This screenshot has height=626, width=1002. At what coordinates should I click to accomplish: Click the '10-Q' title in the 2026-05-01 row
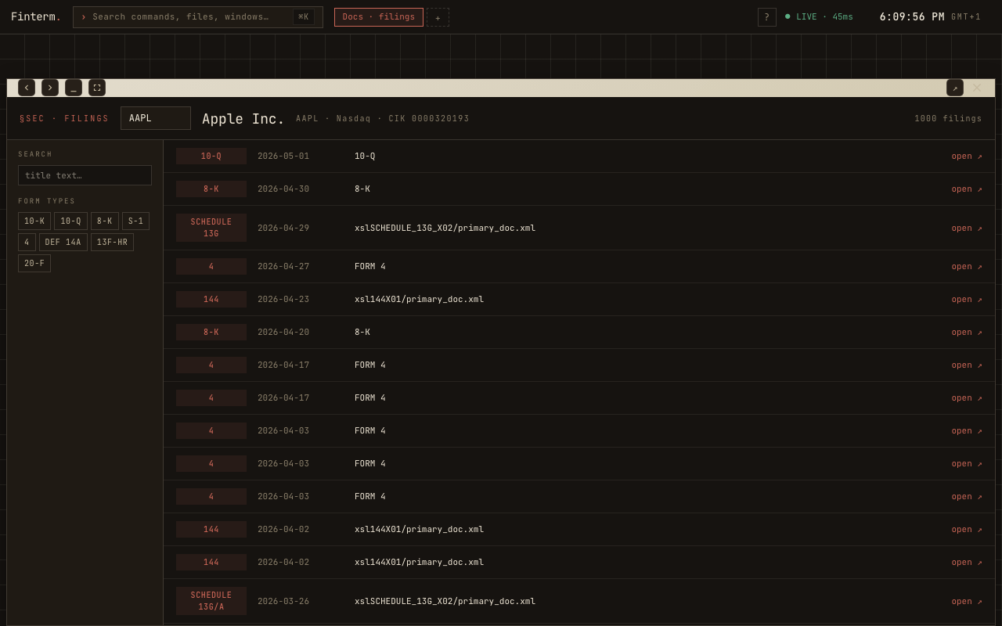[365, 156]
